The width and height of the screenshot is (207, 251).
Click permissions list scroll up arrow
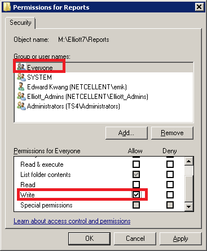(x=189, y=161)
